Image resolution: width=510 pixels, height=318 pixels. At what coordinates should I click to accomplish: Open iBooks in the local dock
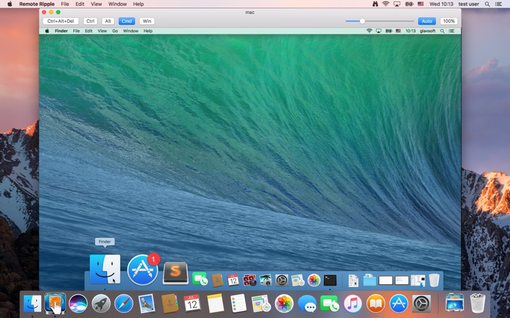375,304
